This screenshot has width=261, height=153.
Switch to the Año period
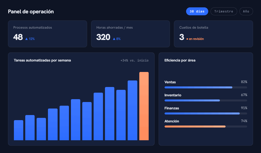tap(246, 11)
